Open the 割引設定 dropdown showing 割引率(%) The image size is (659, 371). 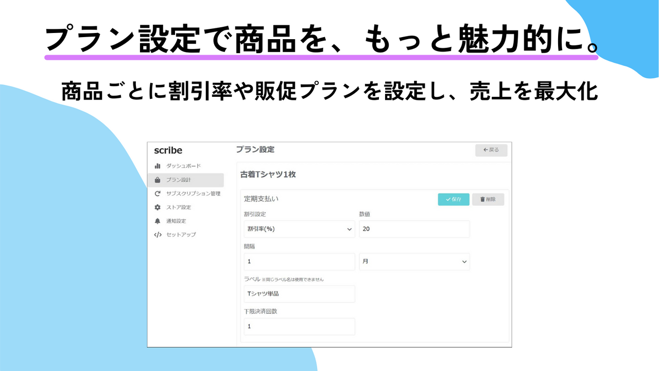click(x=299, y=229)
